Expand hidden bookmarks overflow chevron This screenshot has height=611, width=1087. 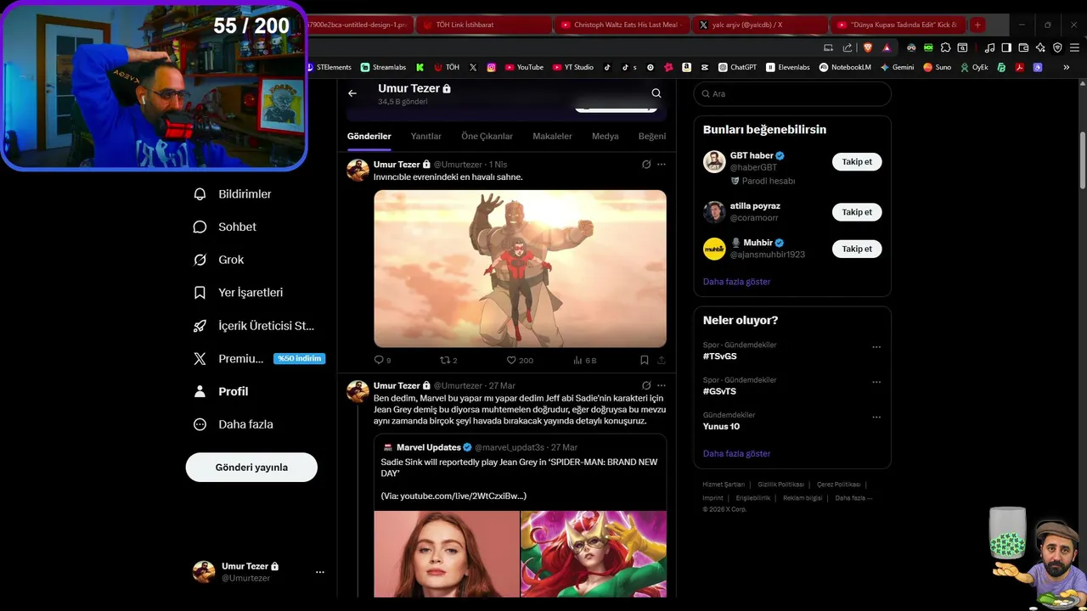pyautogui.click(x=1067, y=67)
